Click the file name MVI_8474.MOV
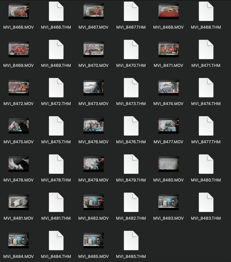Screen dimensions: 231x262 [x=169, y=103]
